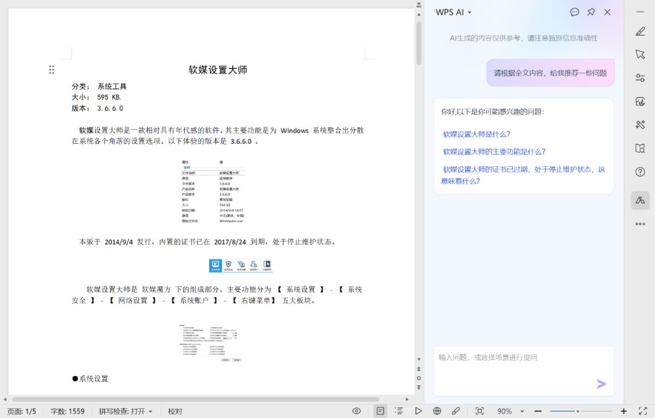The width and height of the screenshot is (655, 418).
Task: Click vertical scrollbar down arrow
Action: [x=418, y=360]
